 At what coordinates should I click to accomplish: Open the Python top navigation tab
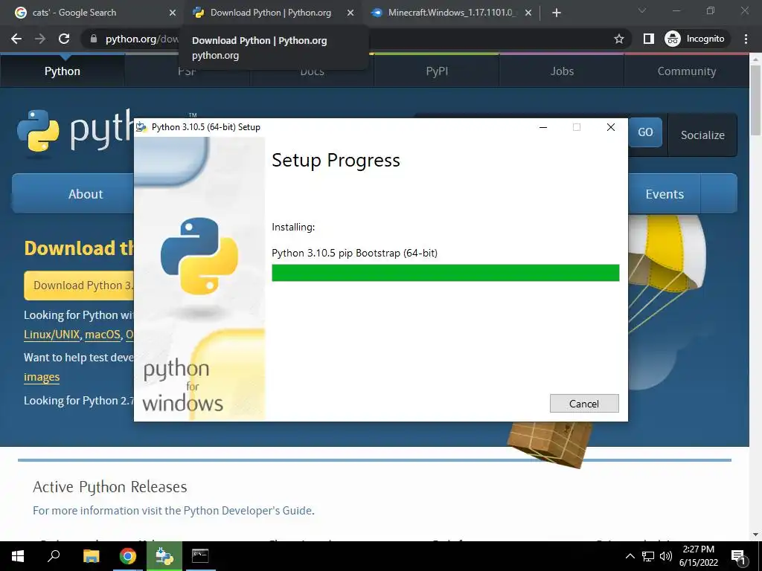[63, 71]
